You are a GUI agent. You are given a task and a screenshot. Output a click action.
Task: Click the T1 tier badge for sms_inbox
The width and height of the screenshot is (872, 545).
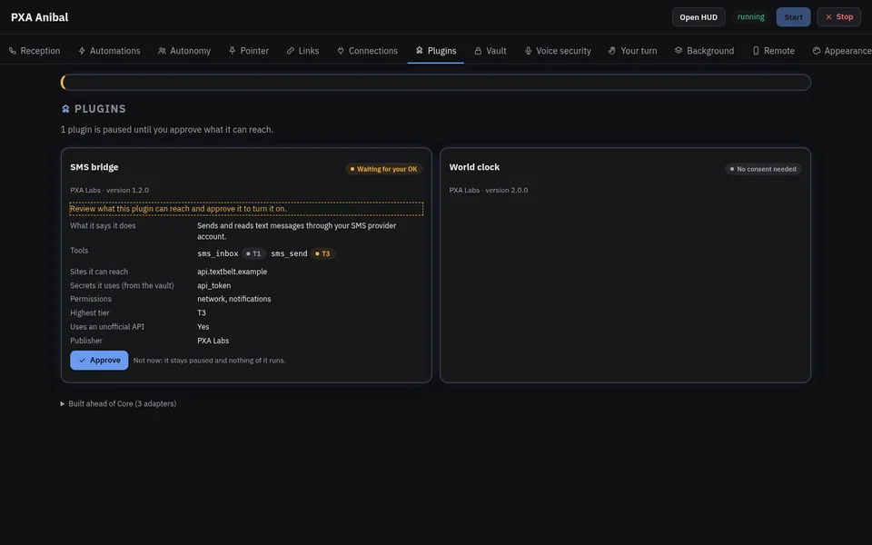click(253, 253)
